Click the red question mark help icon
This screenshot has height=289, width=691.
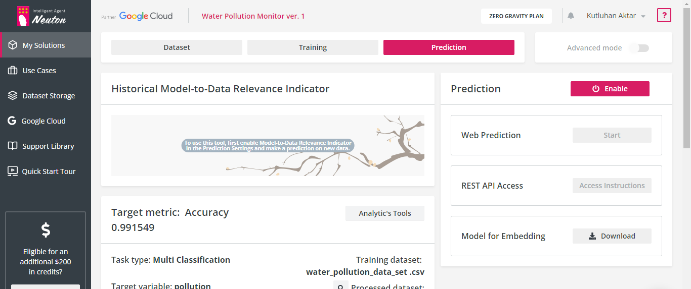pos(664,16)
